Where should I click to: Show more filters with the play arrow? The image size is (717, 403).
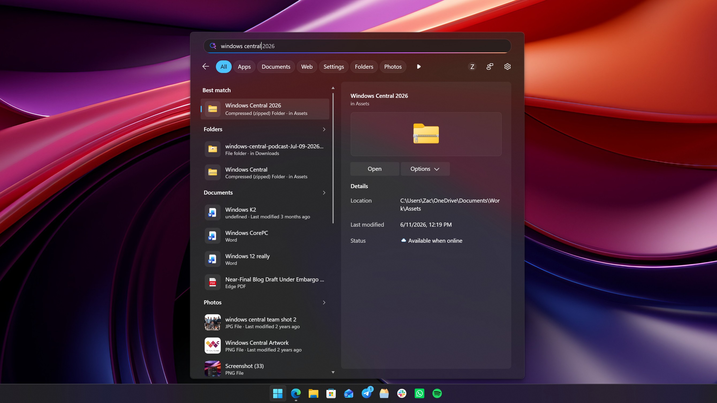pos(419,67)
